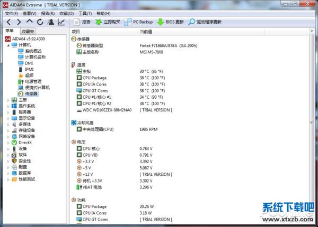Collapse the 计算机 tree node
This screenshot has width=318, height=227.
pos(7,45)
